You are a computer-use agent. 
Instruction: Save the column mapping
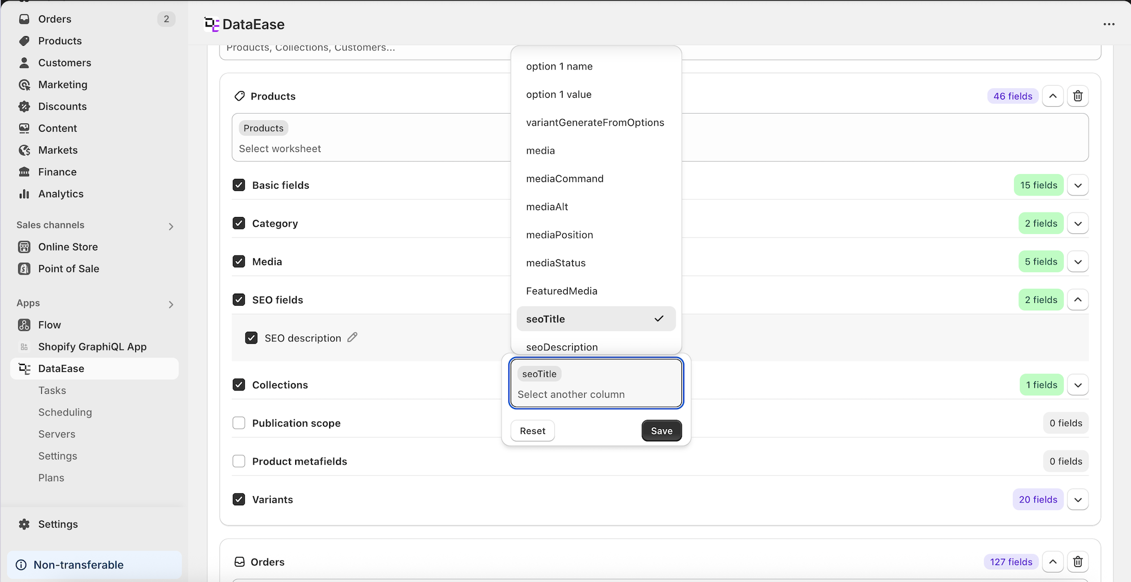662,431
